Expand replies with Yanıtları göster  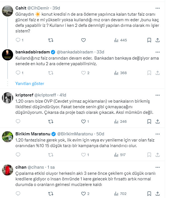pos(30,83)
